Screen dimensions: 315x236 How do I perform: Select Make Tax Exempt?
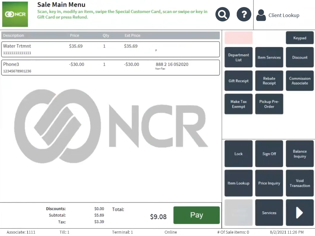(x=238, y=104)
